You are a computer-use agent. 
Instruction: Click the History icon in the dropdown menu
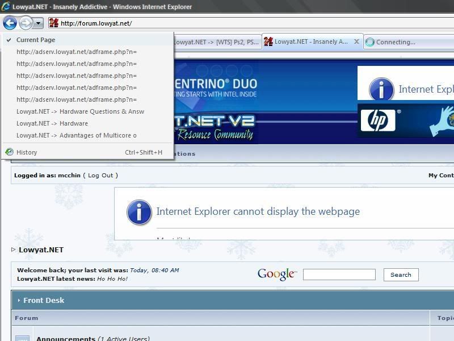pos(9,152)
